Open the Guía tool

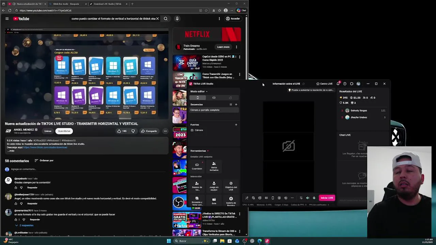tap(214, 201)
